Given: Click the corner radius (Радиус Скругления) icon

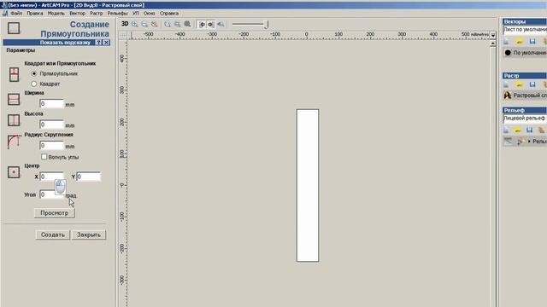Looking at the screenshot, I should (14, 142).
